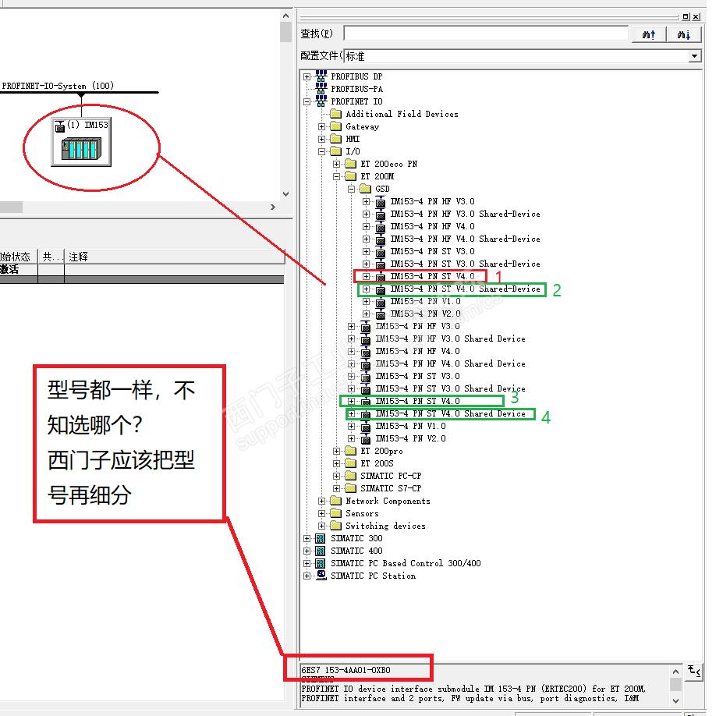This screenshot has height=716, width=723.
Task: Collapse the PROFINET IO node
Action: point(307,101)
